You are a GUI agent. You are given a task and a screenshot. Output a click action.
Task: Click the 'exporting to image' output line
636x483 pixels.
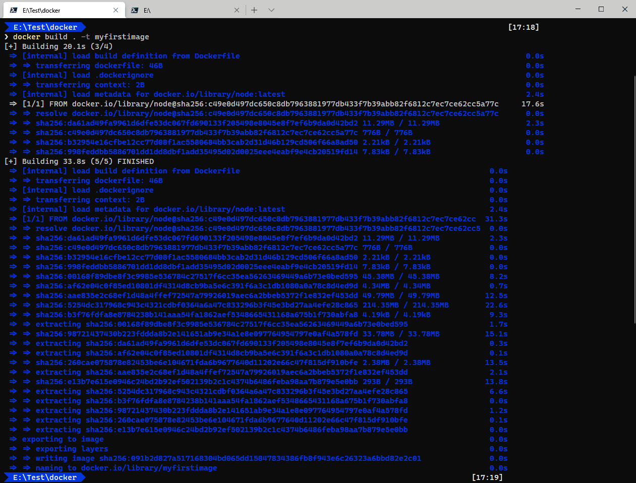tap(63, 439)
